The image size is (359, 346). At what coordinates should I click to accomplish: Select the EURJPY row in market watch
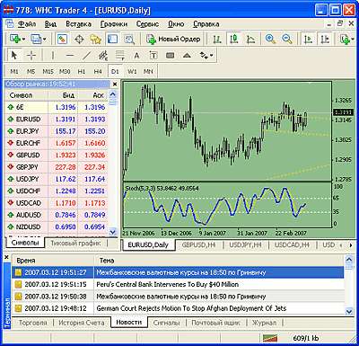pos(57,131)
